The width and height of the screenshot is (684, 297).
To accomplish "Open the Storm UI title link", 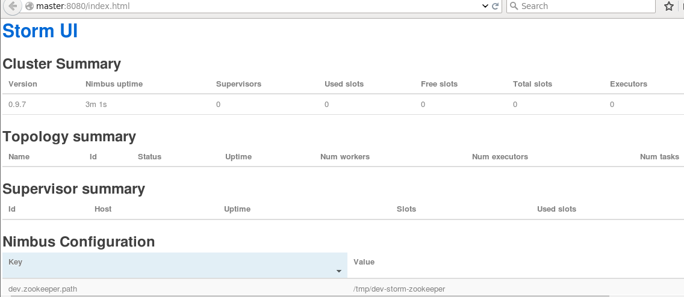I will pyautogui.click(x=40, y=31).
